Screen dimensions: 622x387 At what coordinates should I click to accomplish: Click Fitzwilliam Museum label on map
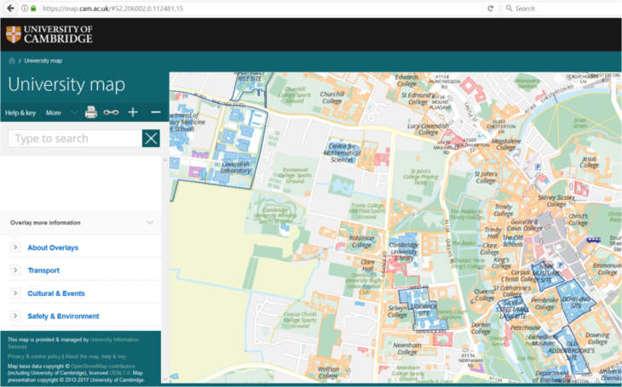point(543,340)
